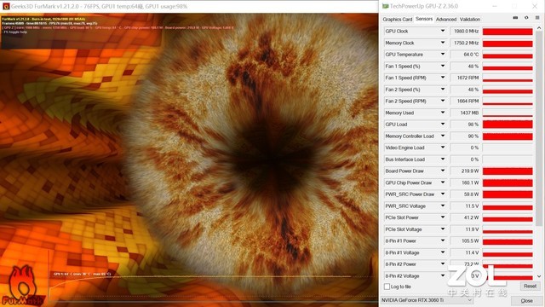This screenshot has width=545, height=307.
Task: Click the 1750.2 MHz Memory Clock value
Action: (466, 43)
